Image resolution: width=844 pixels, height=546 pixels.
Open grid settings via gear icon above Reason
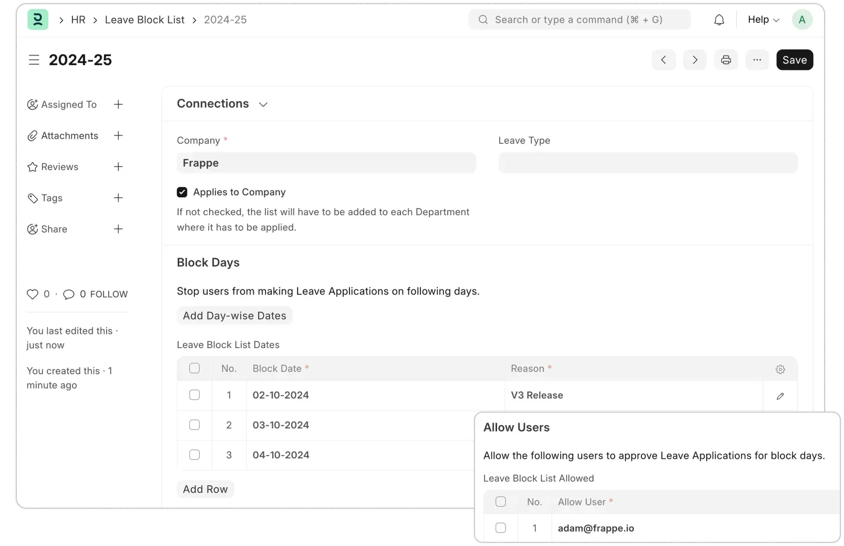pyautogui.click(x=780, y=369)
